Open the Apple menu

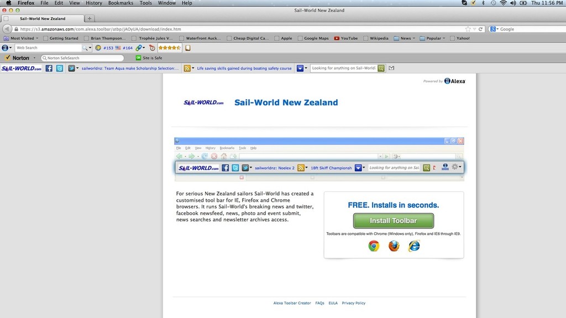click(x=9, y=3)
